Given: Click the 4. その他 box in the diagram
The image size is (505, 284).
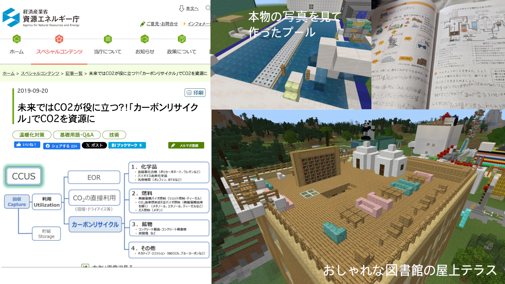Looking at the screenshot, I should [169, 250].
